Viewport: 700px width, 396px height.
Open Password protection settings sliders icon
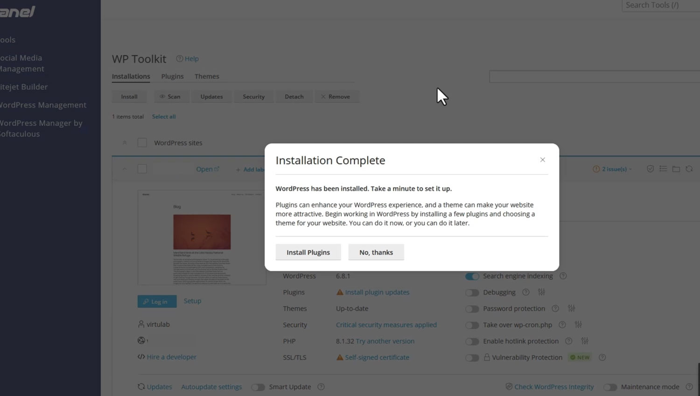coord(571,308)
